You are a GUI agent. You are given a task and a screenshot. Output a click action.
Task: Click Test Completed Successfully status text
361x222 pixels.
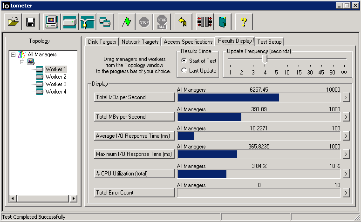[34, 217]
